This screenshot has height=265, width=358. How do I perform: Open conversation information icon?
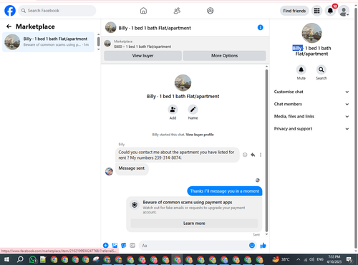pos(261,27)
